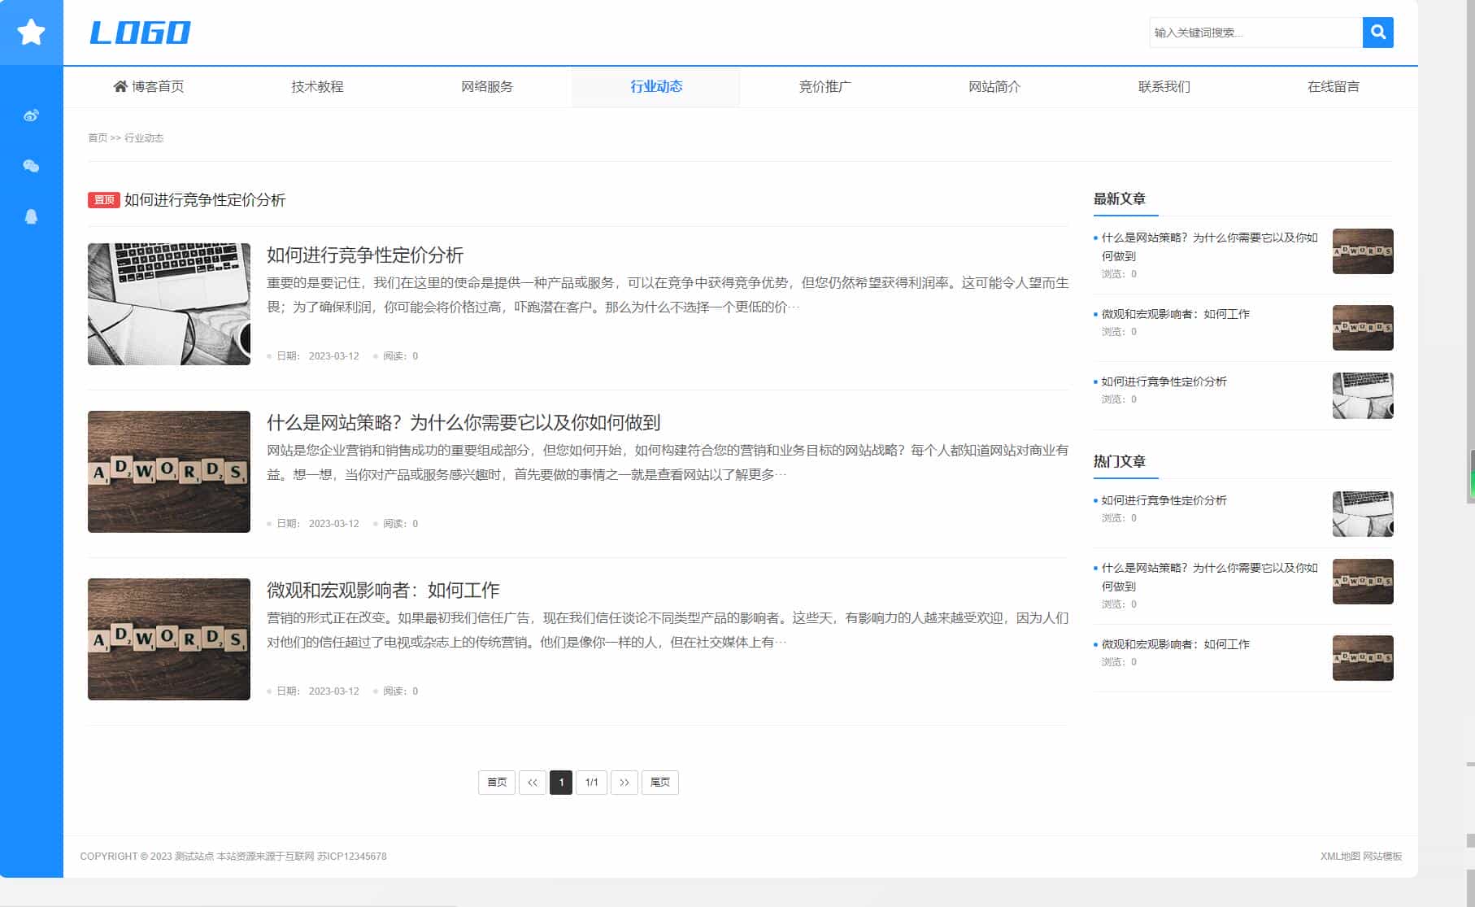The image size is (1475, 907).
Task: Click laptop thumbnail under 热门文章
Action: [x=1363, y=514]
